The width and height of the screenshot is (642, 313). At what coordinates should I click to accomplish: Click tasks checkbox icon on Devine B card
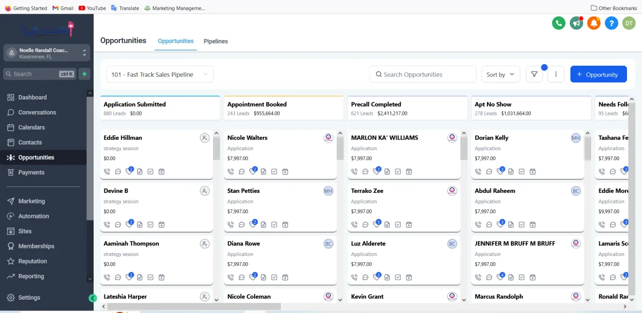tap(150, 224)
